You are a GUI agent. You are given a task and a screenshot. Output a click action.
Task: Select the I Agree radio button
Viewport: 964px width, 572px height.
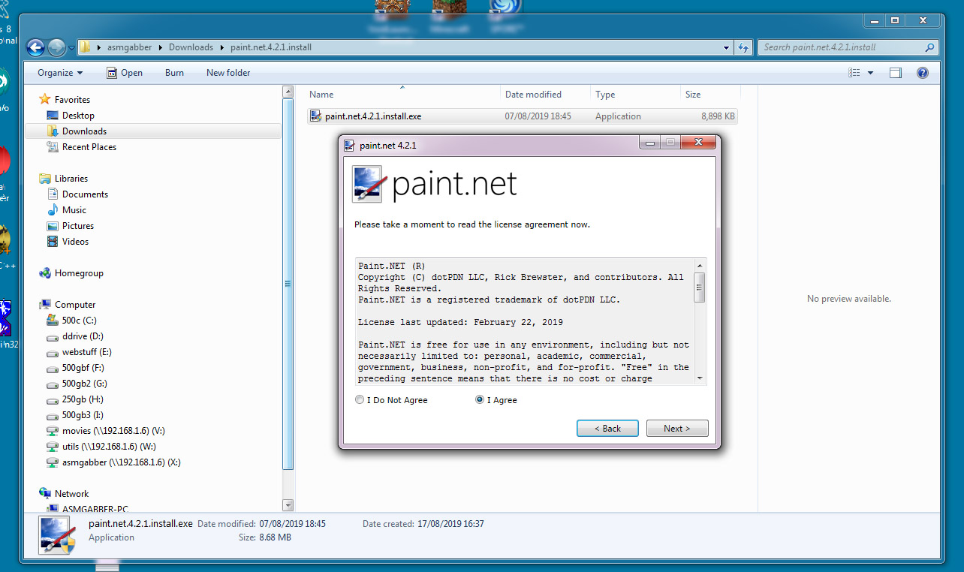tap(480, 400)
